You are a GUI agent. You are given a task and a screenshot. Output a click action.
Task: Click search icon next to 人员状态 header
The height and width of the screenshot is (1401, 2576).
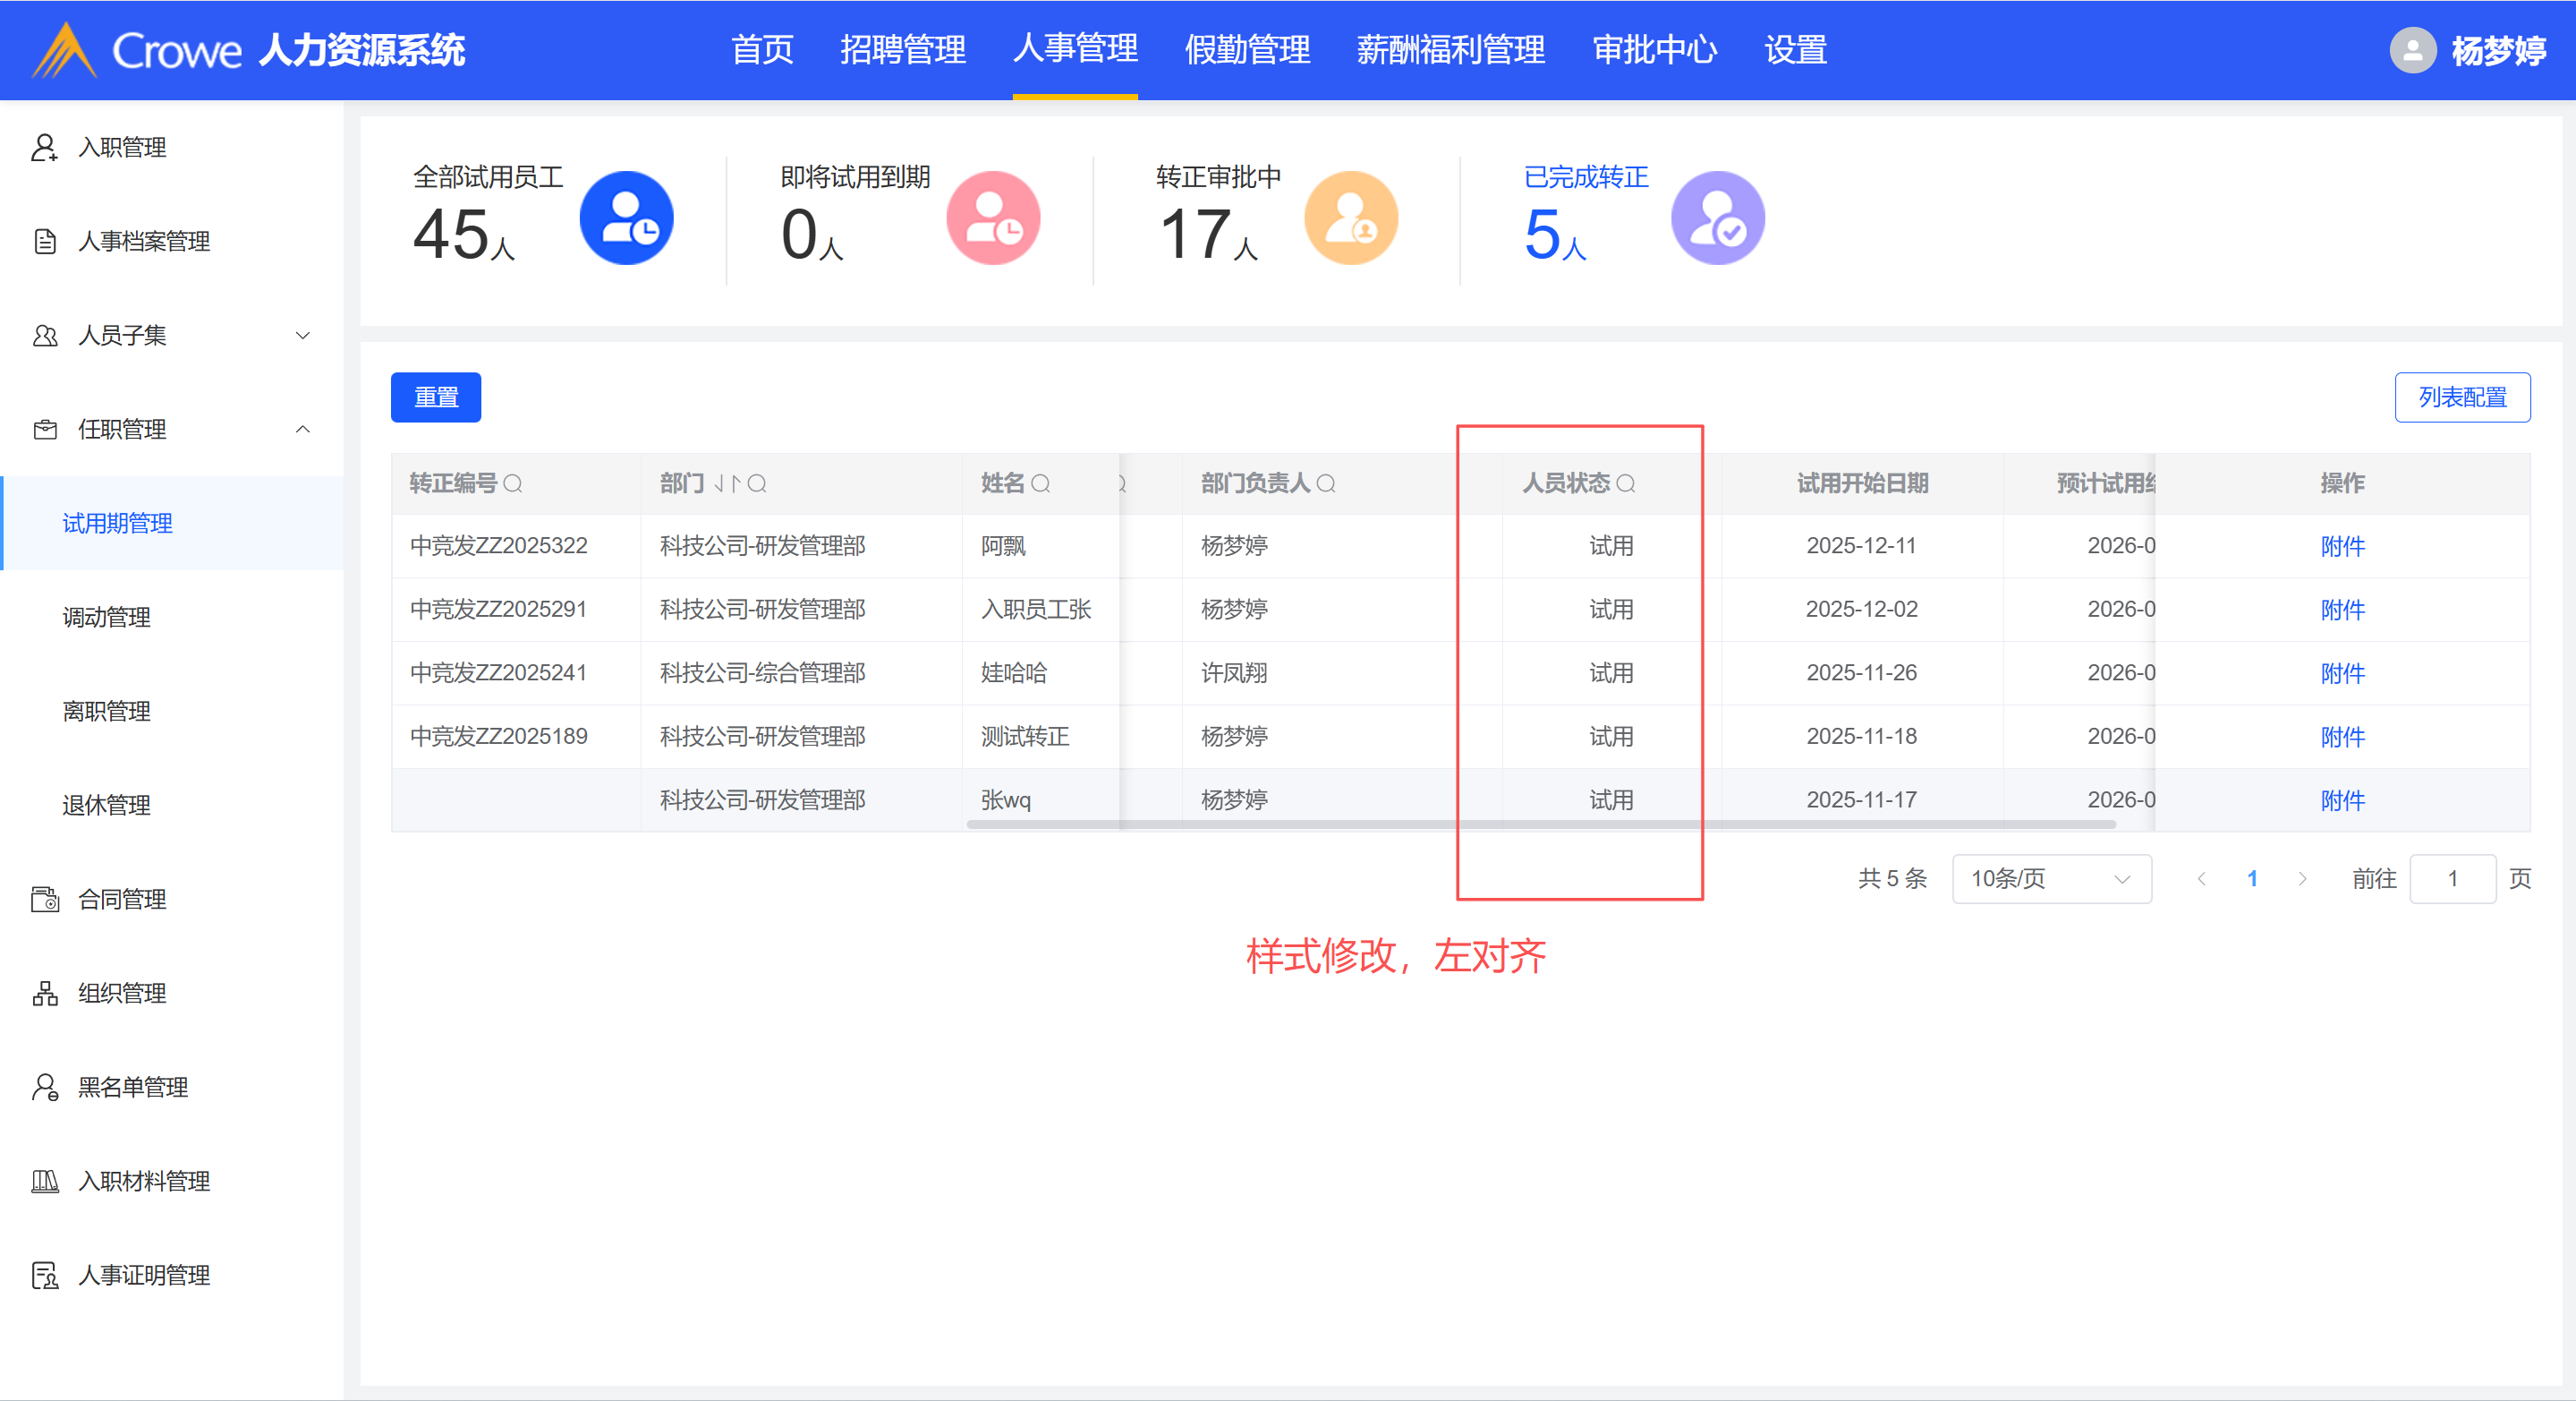1626,483
